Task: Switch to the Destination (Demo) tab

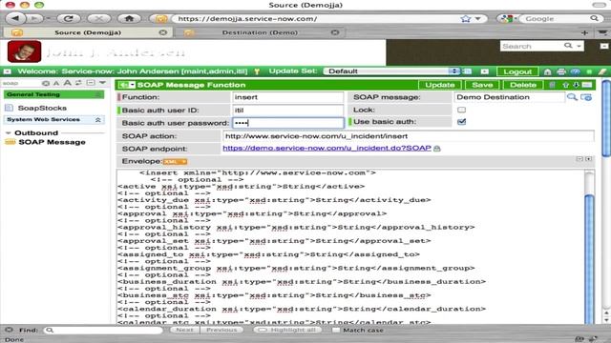Action: tap(260, 32)
